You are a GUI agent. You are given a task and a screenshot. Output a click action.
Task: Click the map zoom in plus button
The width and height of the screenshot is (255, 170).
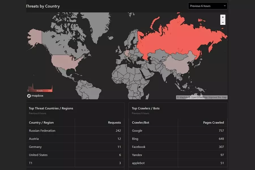coord(223,17)
